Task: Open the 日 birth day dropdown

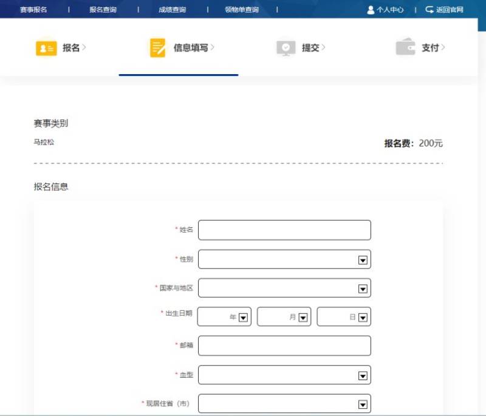Action: [x=362, y=316]
